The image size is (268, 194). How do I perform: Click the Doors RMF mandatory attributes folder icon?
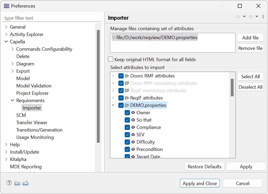pyautogui.click(x=127, y=83)
